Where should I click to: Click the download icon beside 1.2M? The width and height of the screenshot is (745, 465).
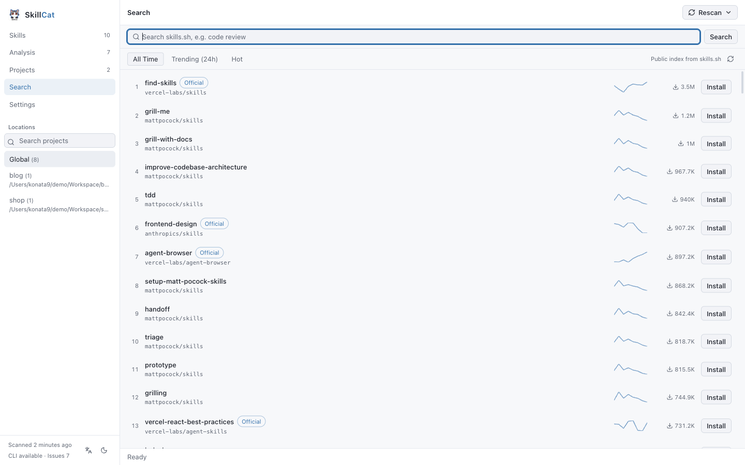click(676, 116)
